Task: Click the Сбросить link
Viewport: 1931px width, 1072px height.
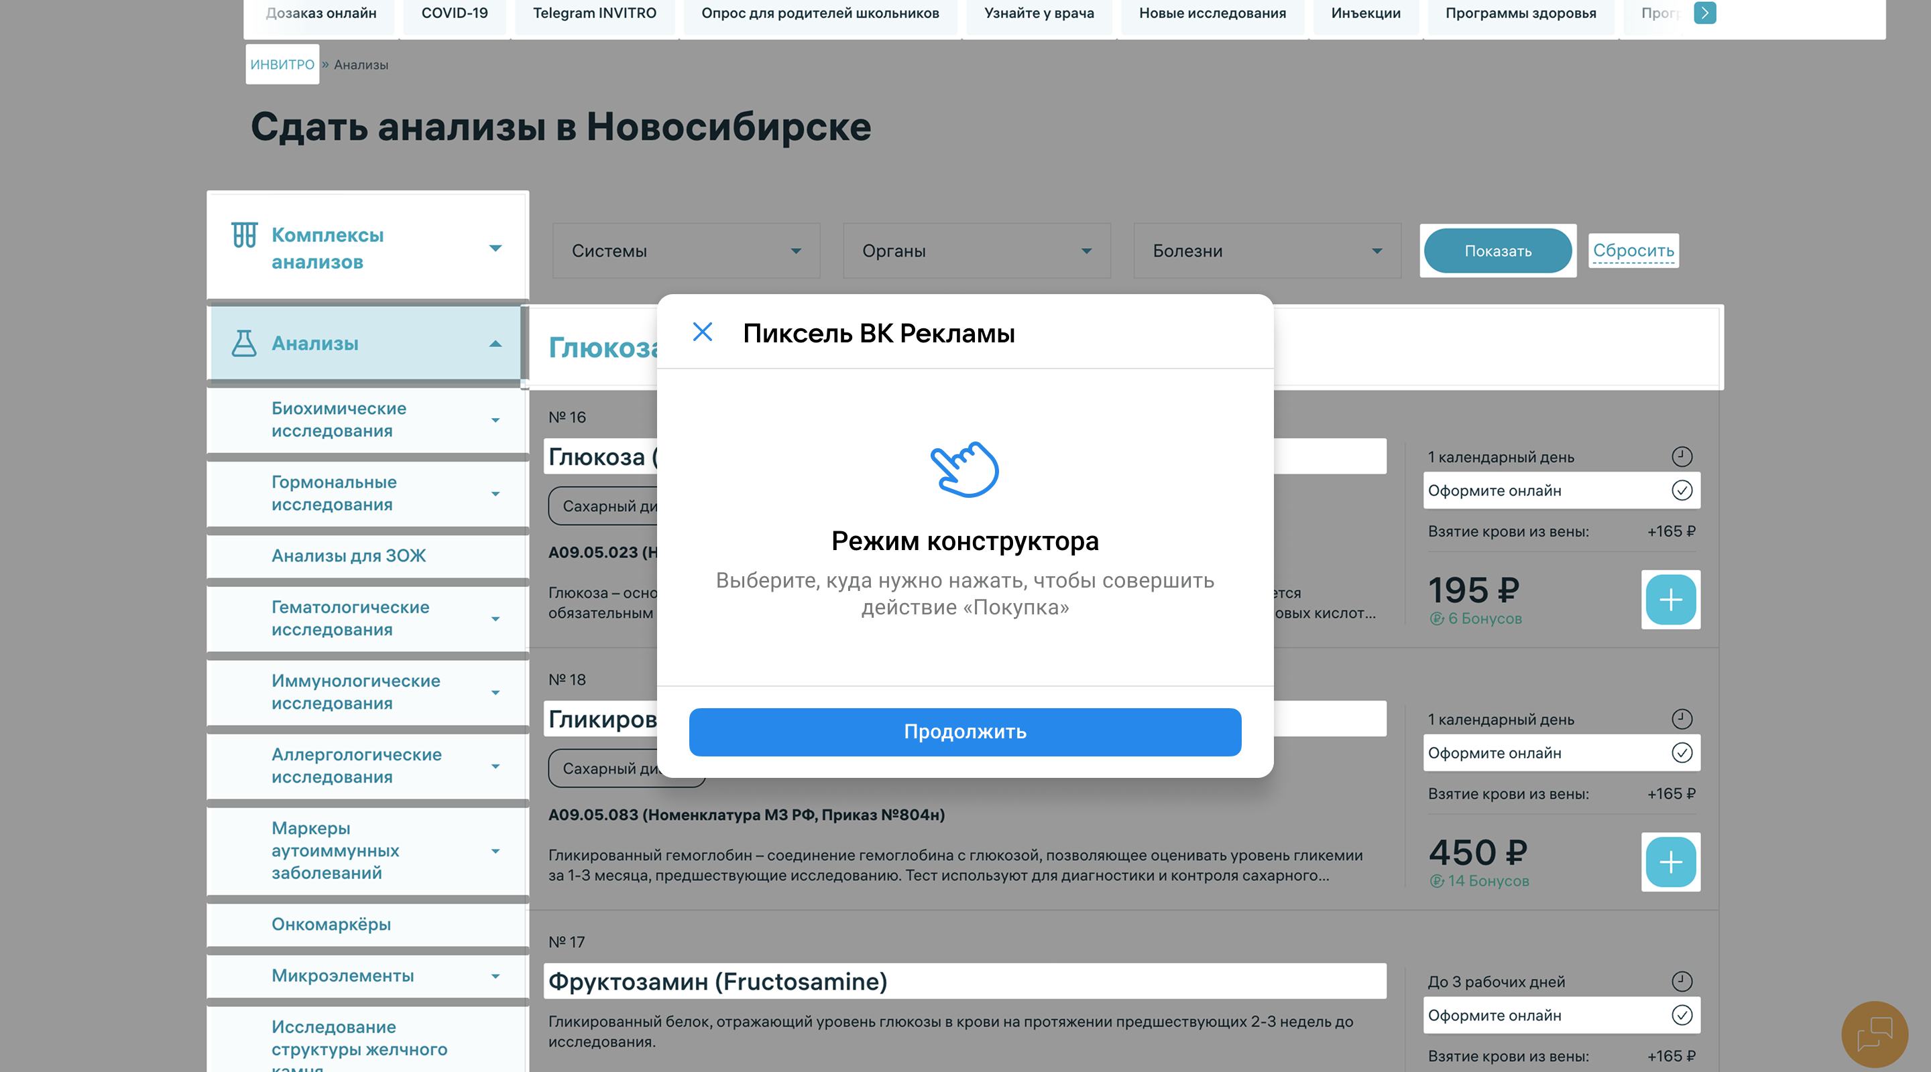Action: [x=1633, y=250]
